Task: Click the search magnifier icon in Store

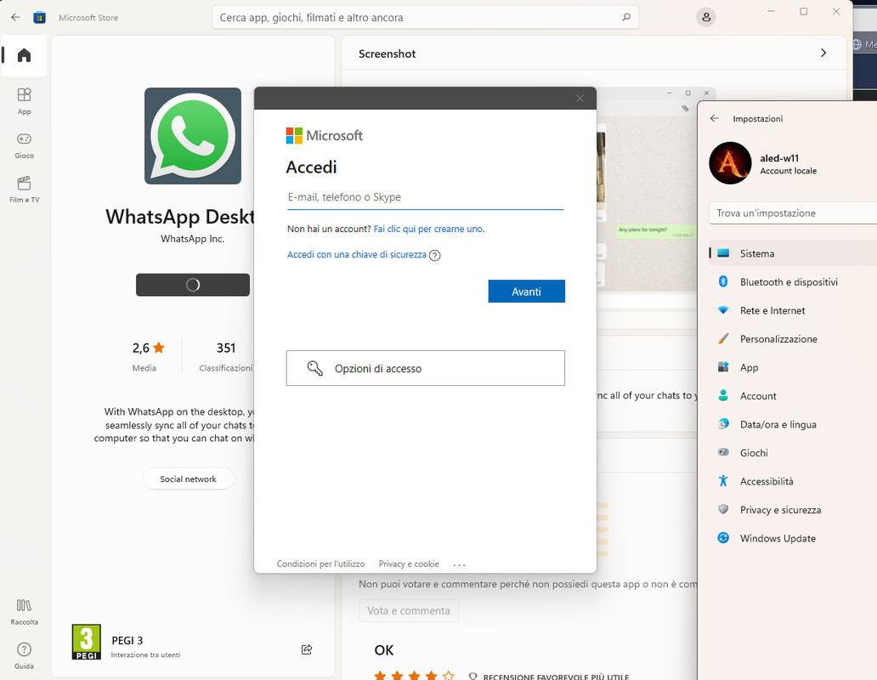Action: (626, 17)
